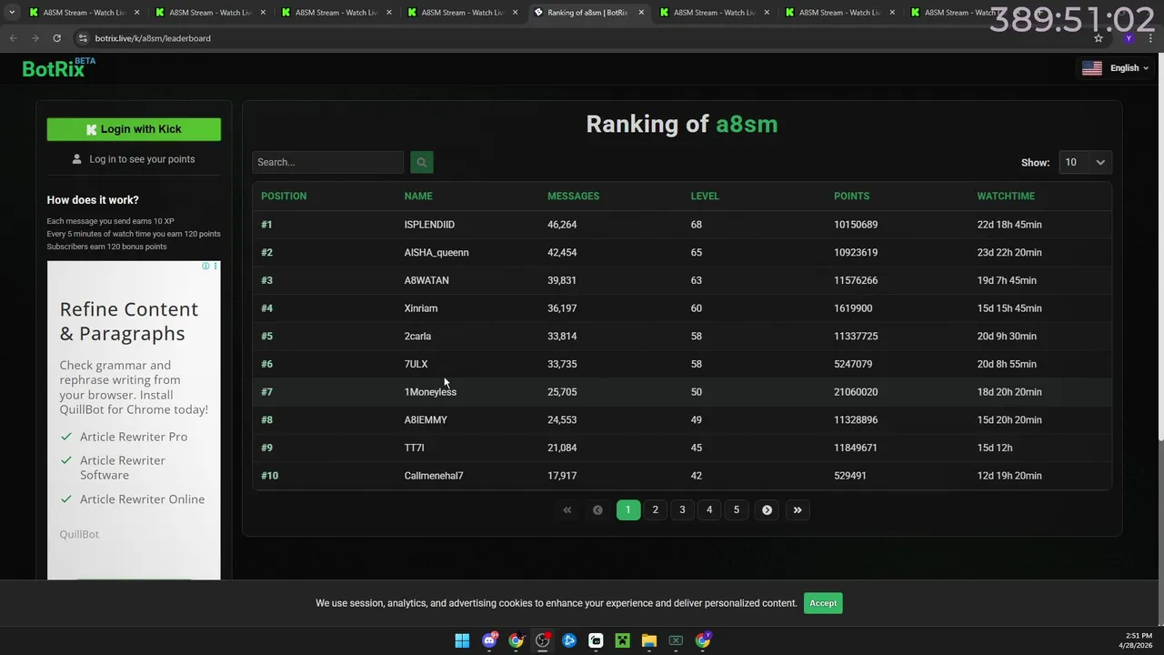Screen dimensions: 1164x655
Task: Open Excel icon in the taskbar
Action: (x=676, y=640)
